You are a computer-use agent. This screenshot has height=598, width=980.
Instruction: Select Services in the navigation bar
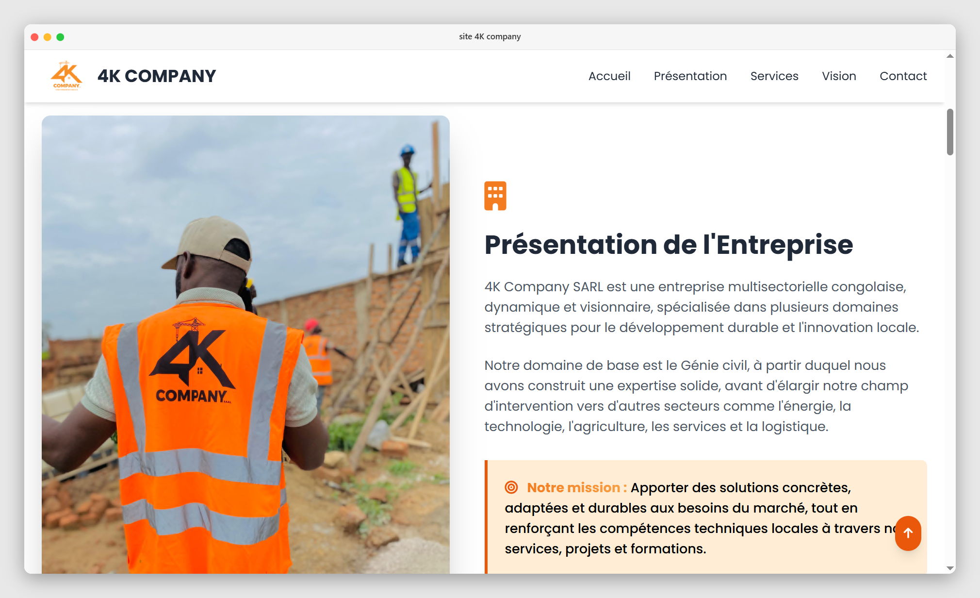click(x=774, y=76)
